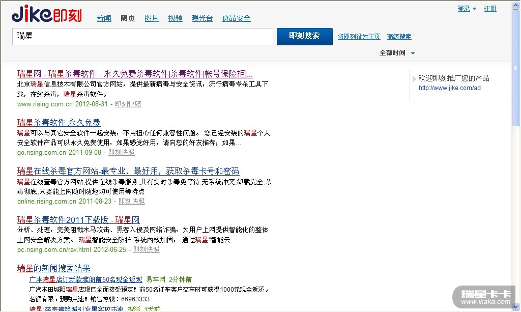
Task: Open news 广本瑞星店订新款雅阁前50名现金返现
Action: (85, 279)
